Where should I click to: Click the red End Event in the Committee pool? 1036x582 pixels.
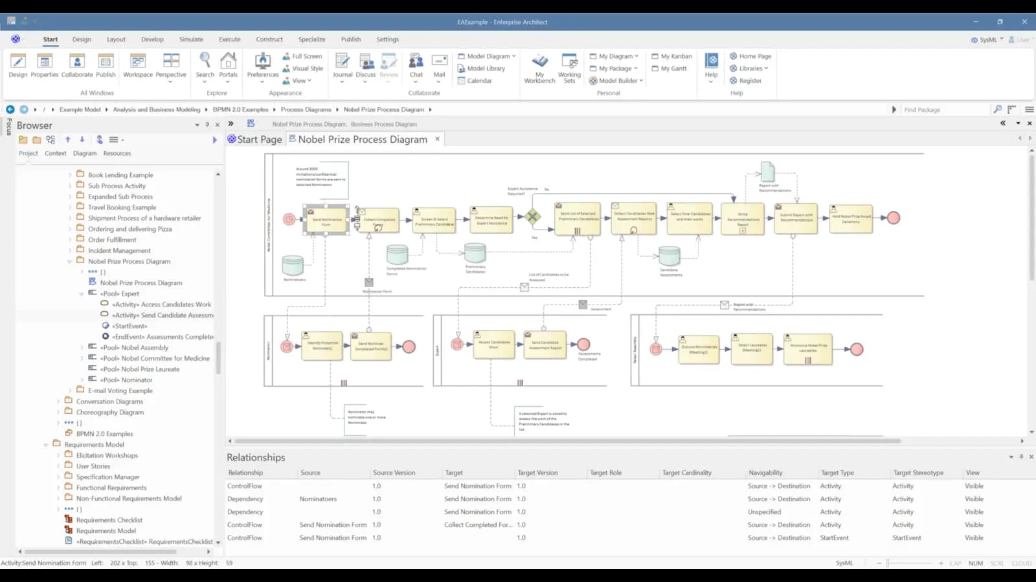pos(894,218)
